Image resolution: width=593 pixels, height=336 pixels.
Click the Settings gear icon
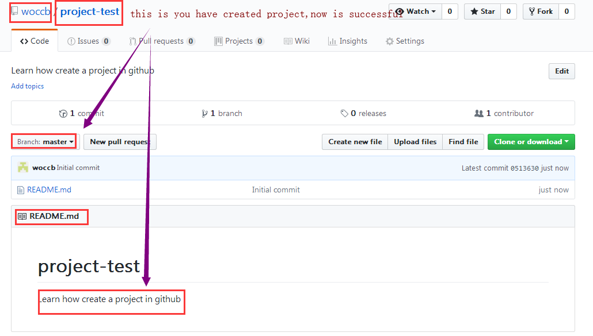point(390,41)
